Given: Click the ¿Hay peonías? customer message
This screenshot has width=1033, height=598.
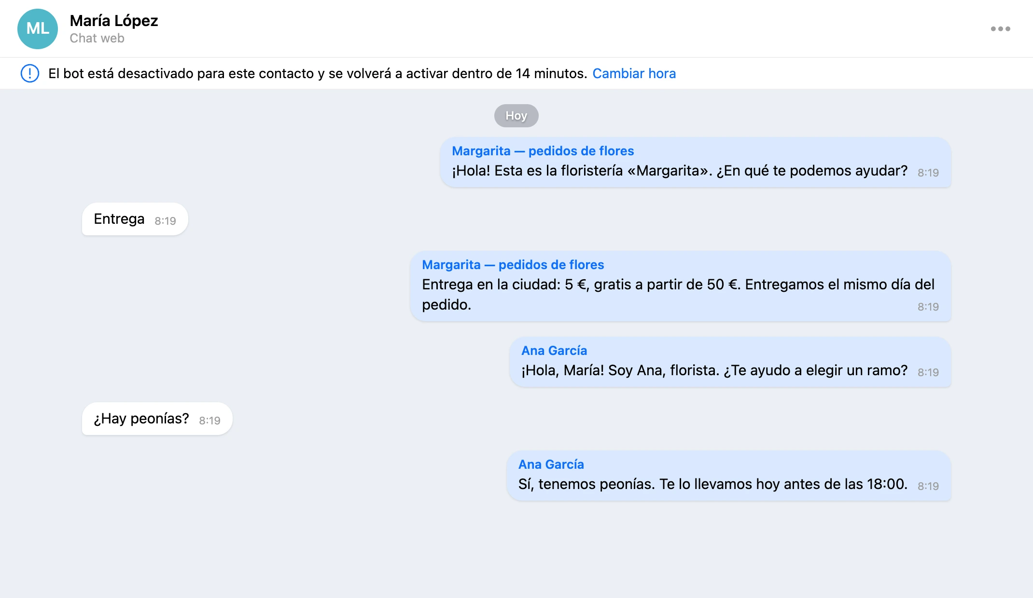Looking at the screenshot, I should click(x=157, y=419).
